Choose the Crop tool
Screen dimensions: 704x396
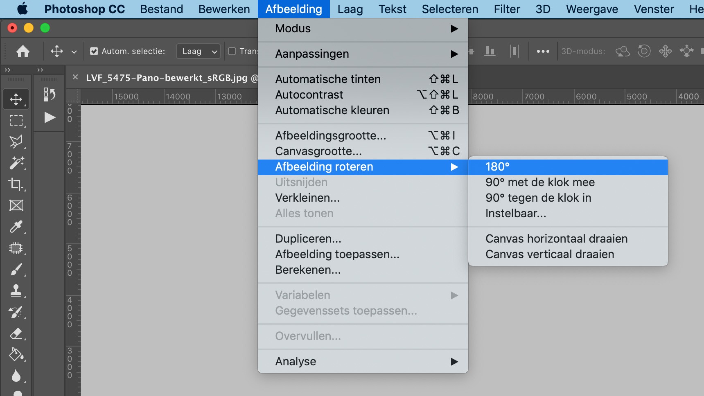pyautogui.click(x=16, y=184)
